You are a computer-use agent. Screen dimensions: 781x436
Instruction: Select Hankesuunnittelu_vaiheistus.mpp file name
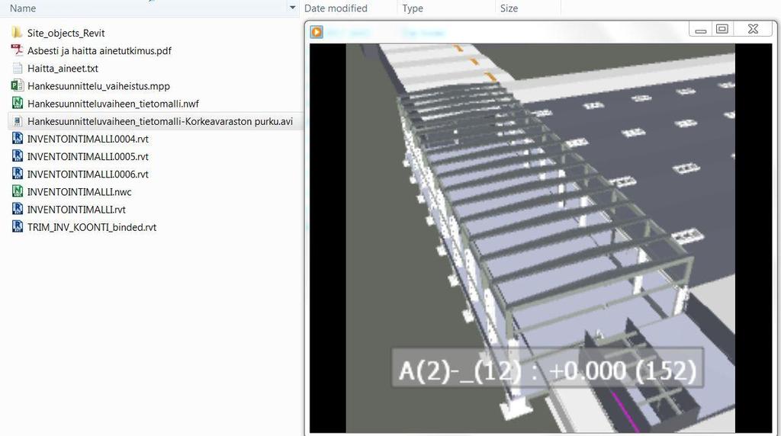pyautogui.click(x=98, y=86)
